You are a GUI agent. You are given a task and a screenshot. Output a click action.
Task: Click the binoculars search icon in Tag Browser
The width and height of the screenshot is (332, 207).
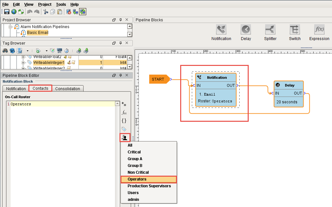pos(5,51)
